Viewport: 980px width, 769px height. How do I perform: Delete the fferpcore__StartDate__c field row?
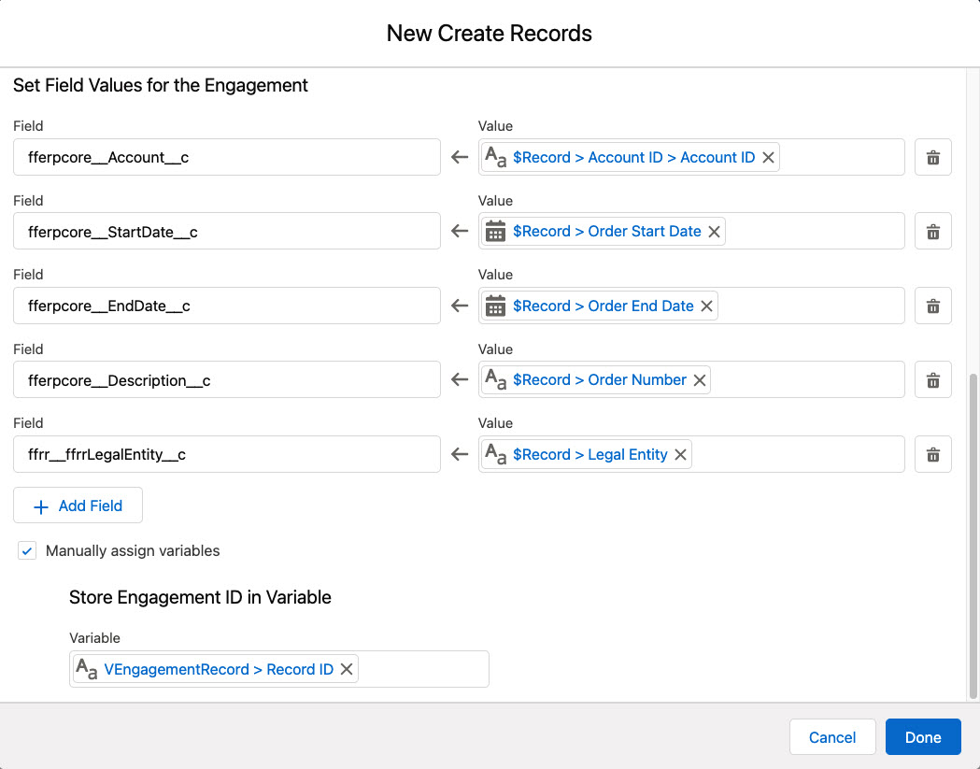coord(932,232)
